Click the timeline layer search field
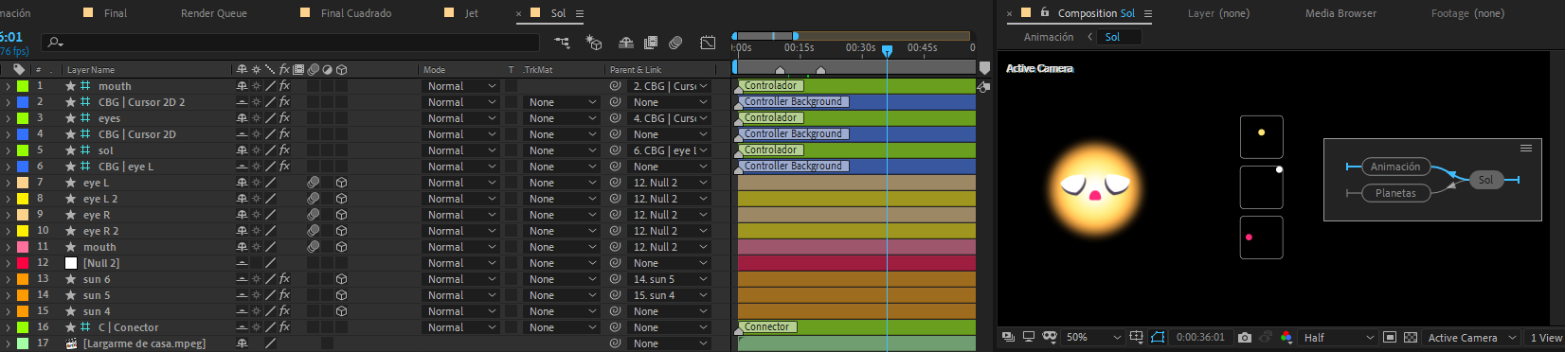This screenshot has height=352, width=1565. 292,43
